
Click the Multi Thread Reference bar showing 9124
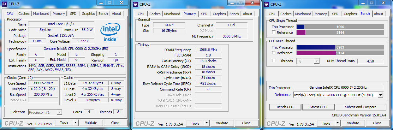pyautogui.click(x=340, y=53)
